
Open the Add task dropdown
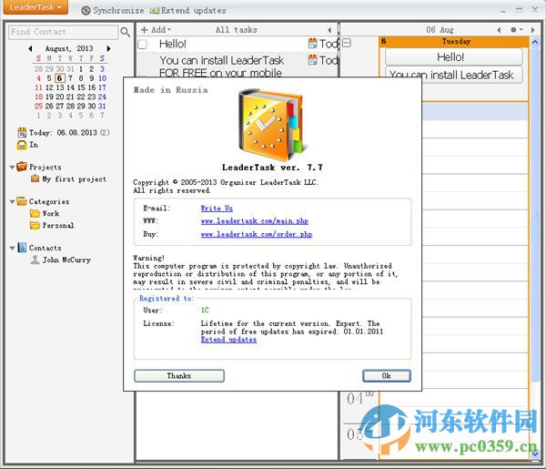156,30
